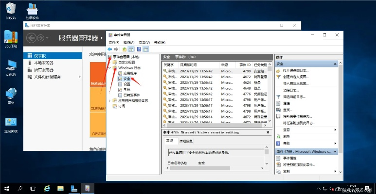Select 已转发事件 in the tree

[132, 95]
